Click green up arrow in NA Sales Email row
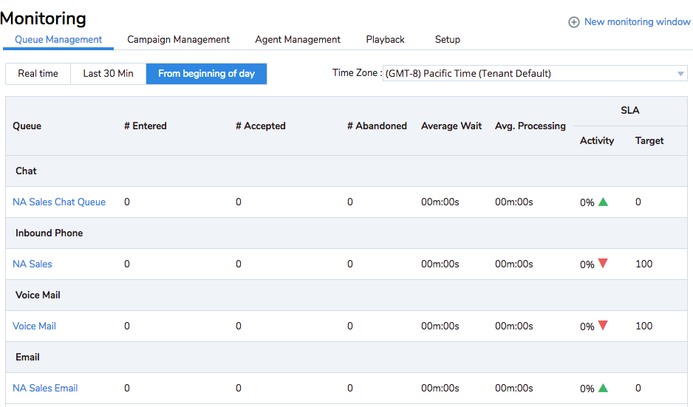Viewport: 693px width, 407px height. (x=603, y=388)
